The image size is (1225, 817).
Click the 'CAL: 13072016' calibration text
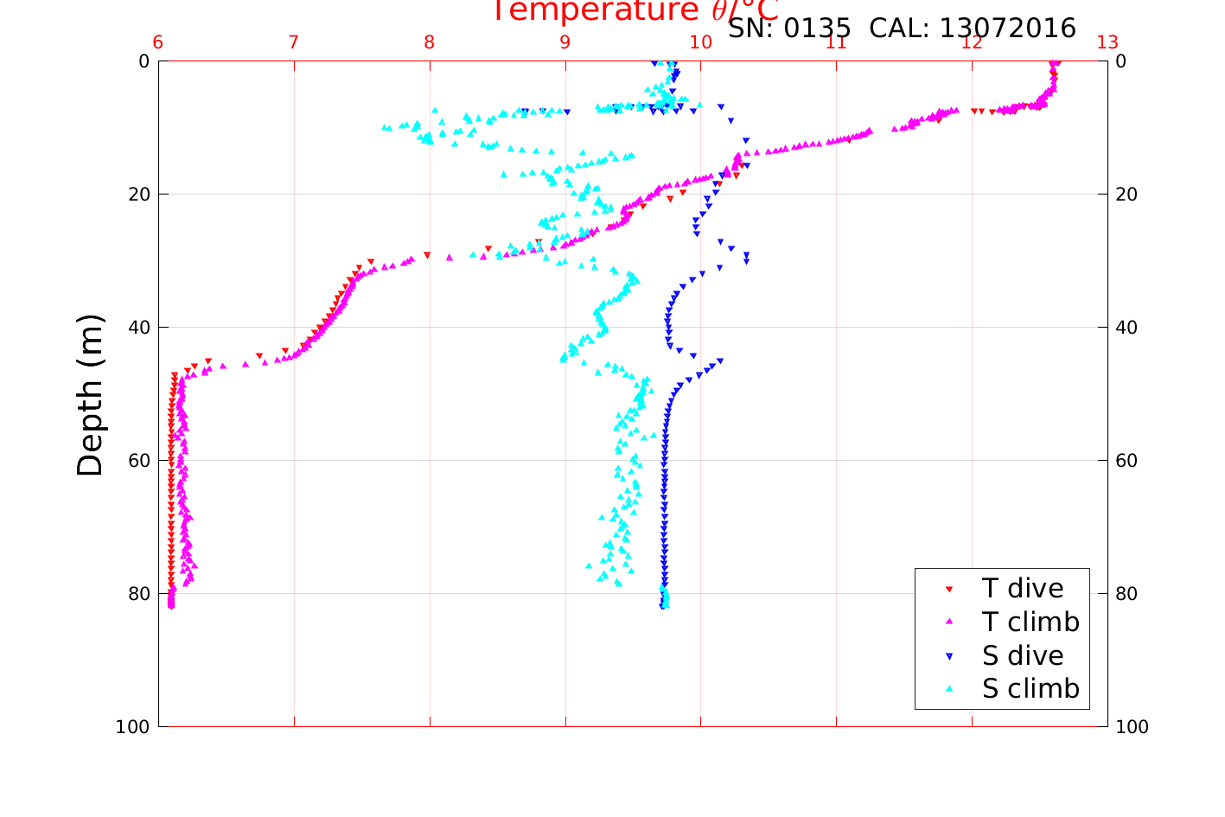point(973,29)
